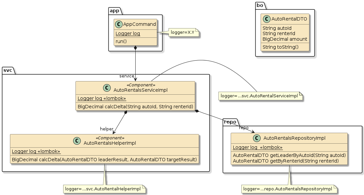The image size is (364, 195).
Task: Click the getByRenterId(String renterId) method
Action: click(x=286, y=161)
